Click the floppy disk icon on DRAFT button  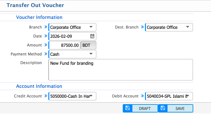[128, 108]
